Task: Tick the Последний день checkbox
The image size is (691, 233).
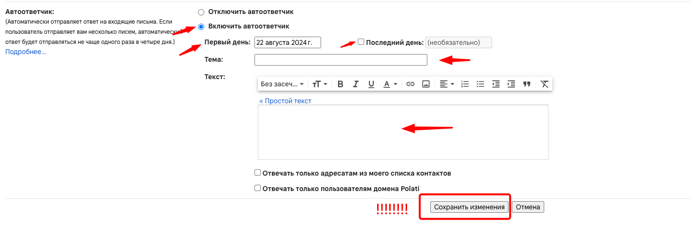Action: point(361,42)
